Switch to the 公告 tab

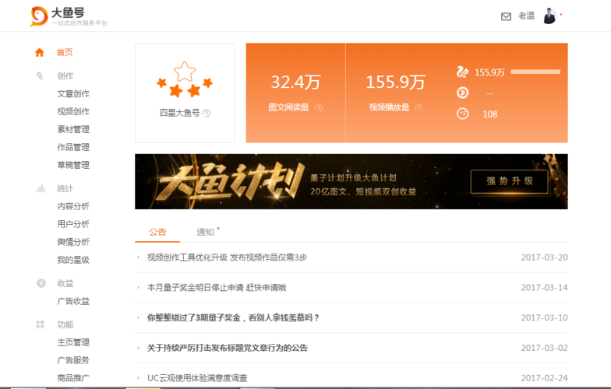pos(157,232)
